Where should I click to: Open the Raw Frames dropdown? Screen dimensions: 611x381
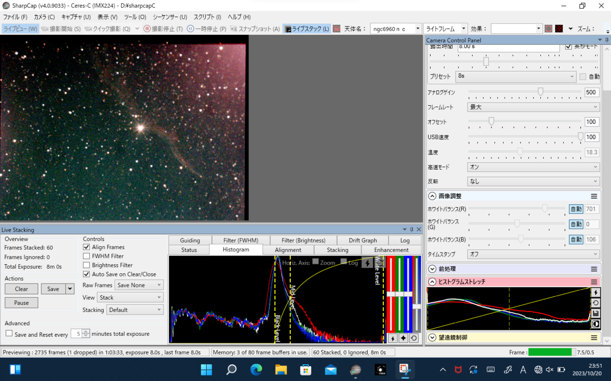138,285
